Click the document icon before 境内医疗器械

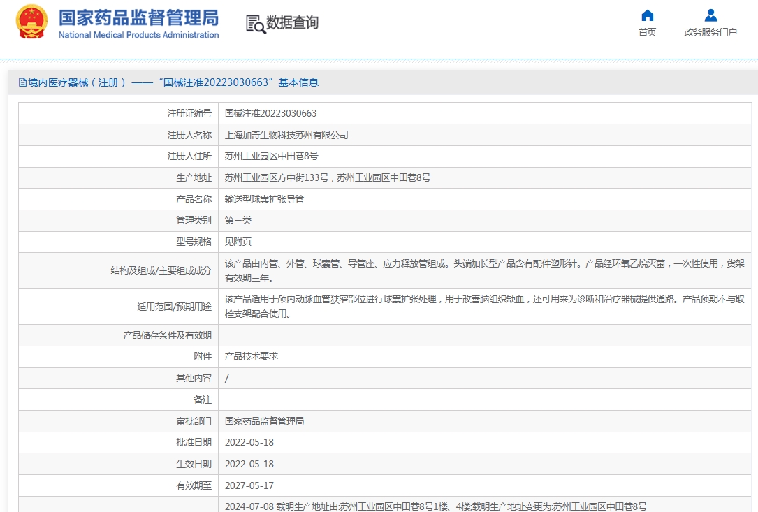pyautogui.click(x=22, y=82)
